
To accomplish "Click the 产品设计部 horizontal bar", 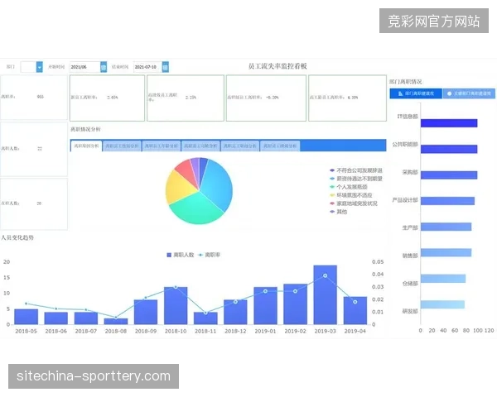I will pos(447,201).
